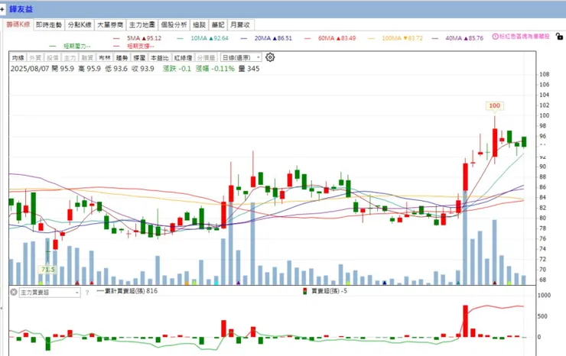This screenshot has height=356, width=566.
Task: Click the 100MA ▼83.72 legend value
Action: (402, 38)
